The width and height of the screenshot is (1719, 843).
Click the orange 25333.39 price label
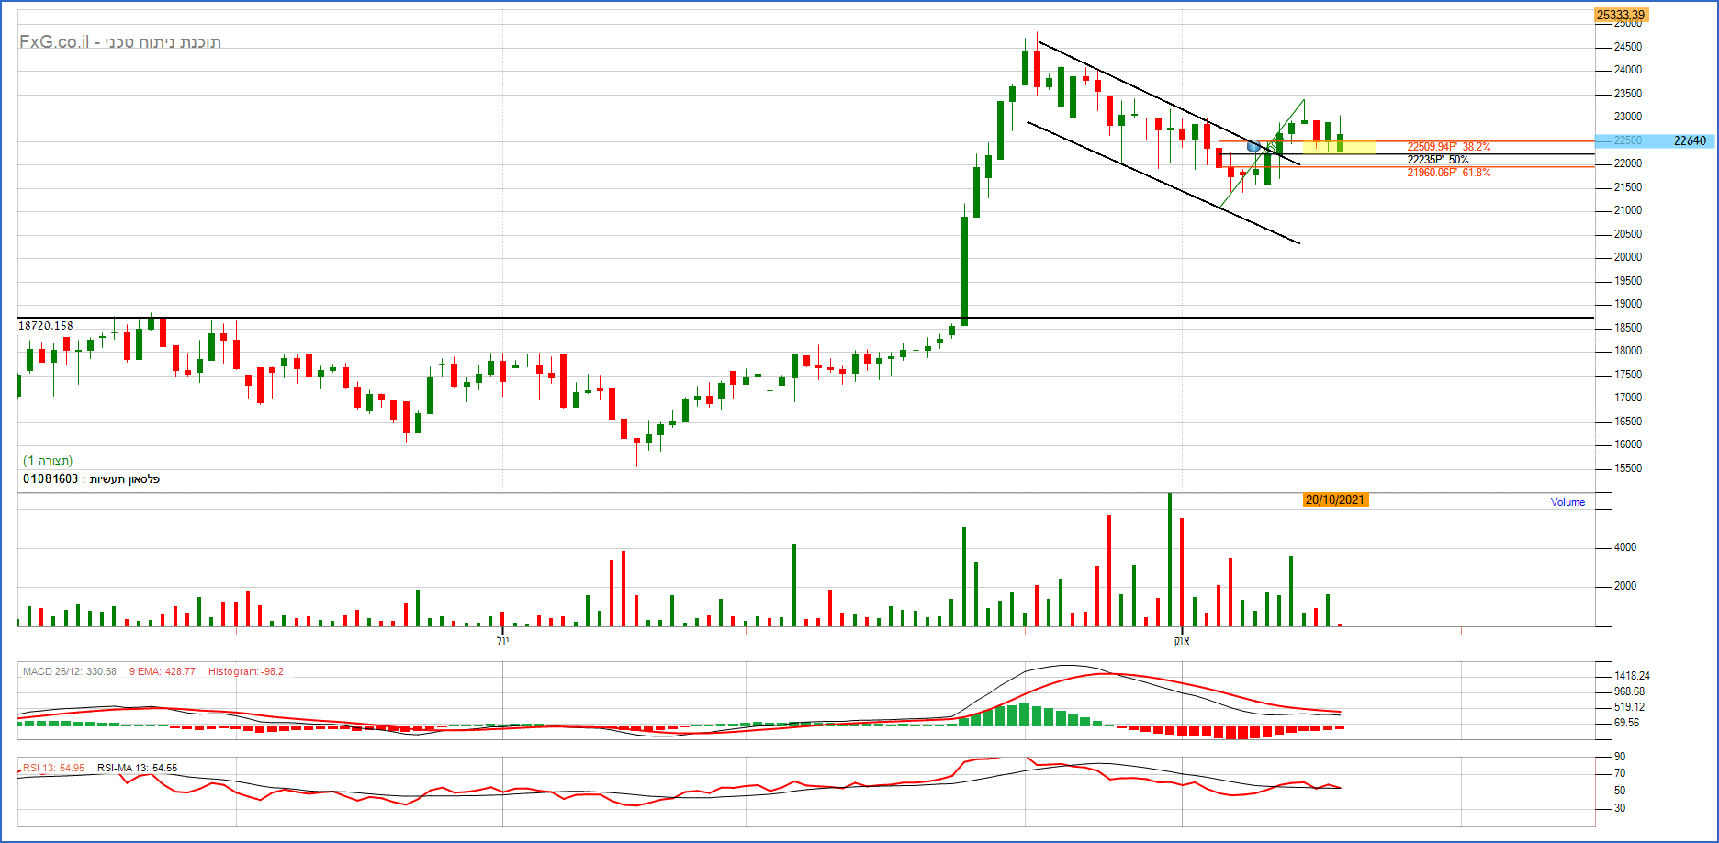(1621, 15)
